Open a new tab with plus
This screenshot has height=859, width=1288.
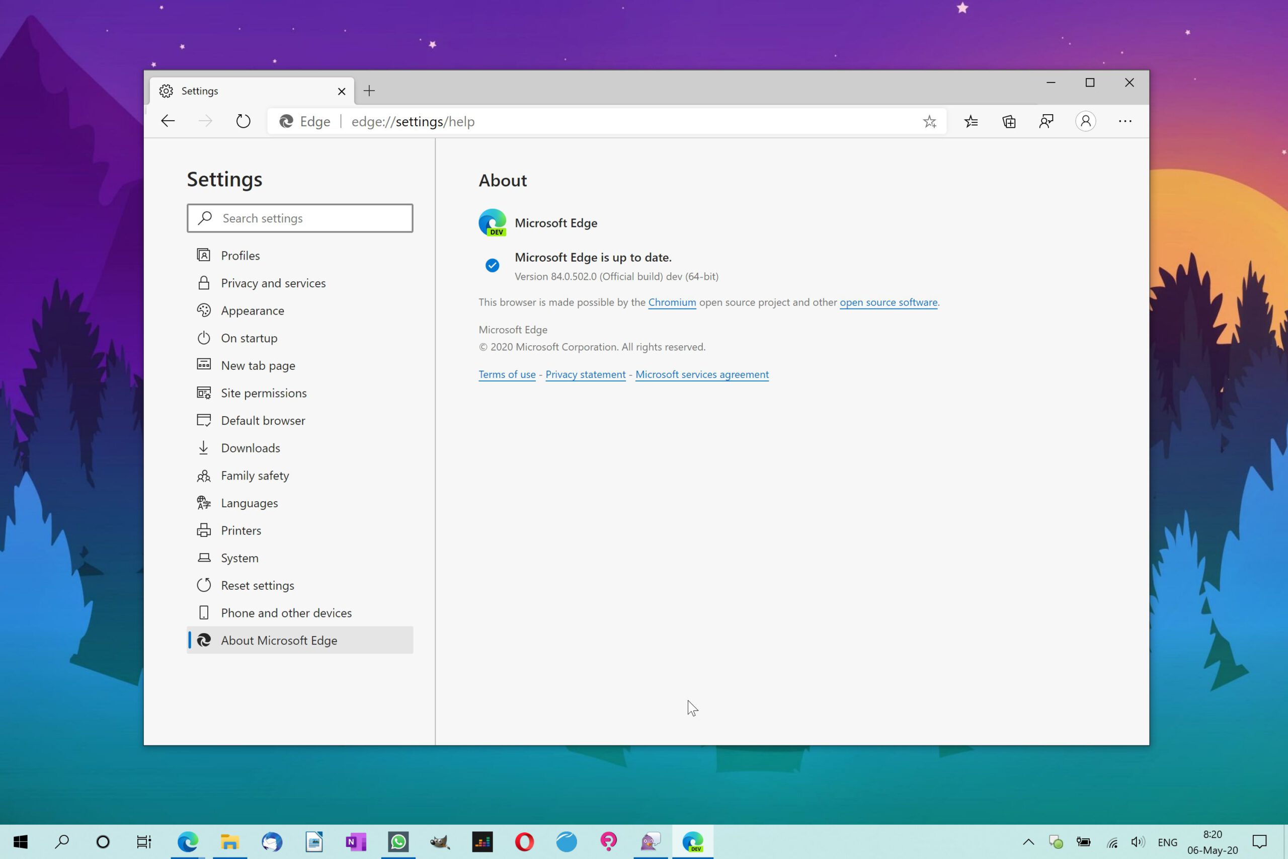(369, 91)
